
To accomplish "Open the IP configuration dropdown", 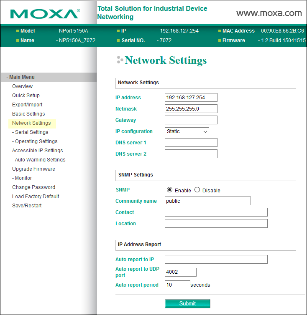I will [x=187, y=131].
